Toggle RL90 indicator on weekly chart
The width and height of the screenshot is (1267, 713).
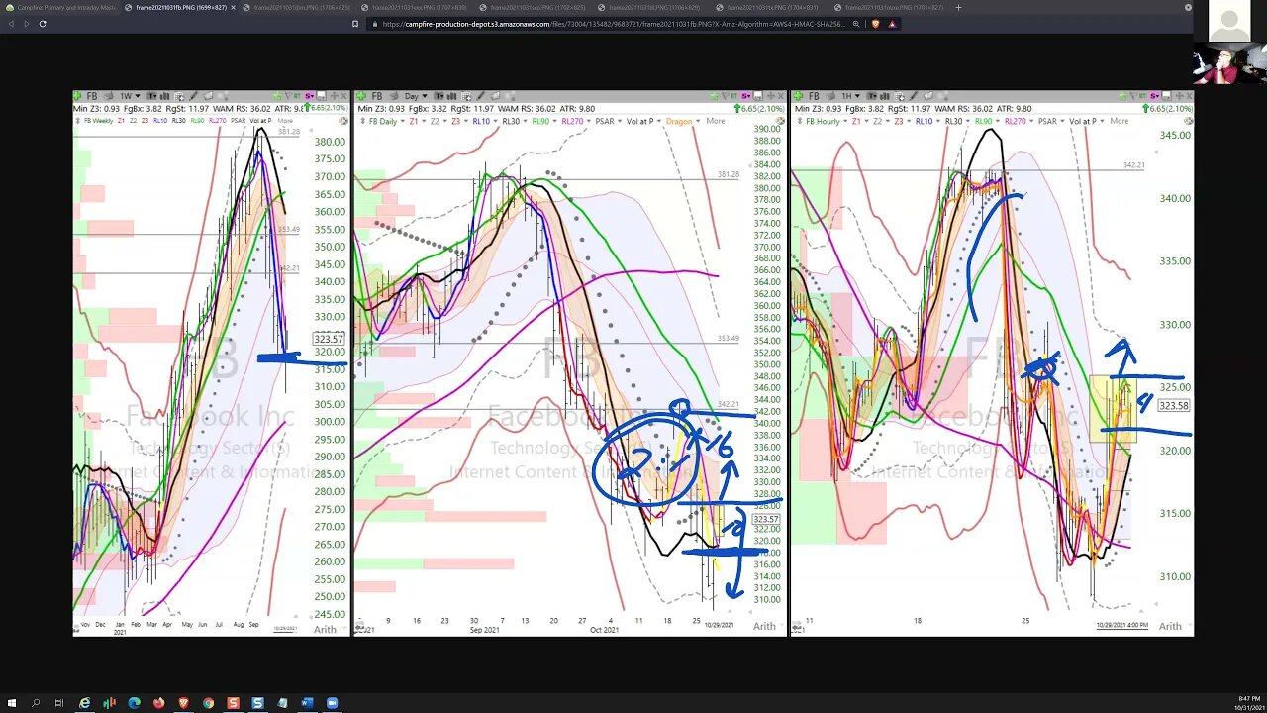[x=197, y=121]
